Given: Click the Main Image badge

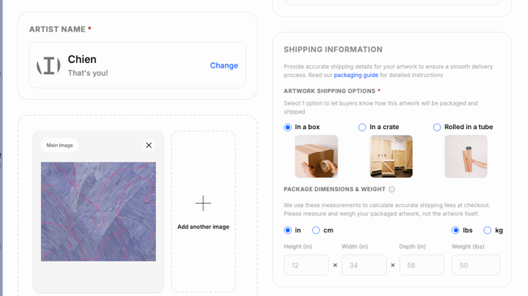Looking at the screenshot, I should click(60, 146).
